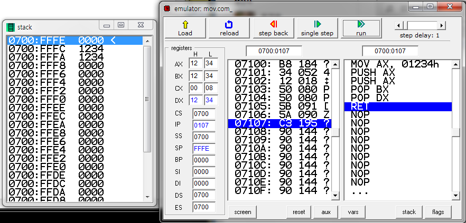
Task: Select stack entry 0700:FFFC
Action: (x=56, y=49)
